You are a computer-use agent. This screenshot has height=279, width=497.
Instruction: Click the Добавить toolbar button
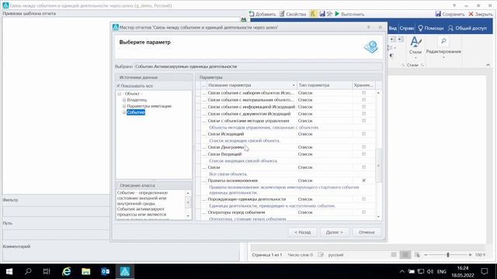[x=262, y=14]
